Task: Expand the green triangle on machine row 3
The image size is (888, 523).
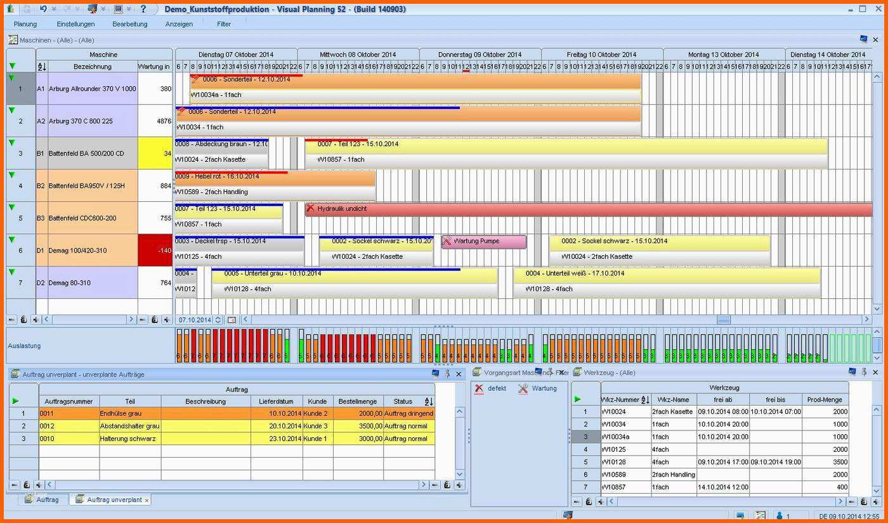Action: (x=11, y=142)
